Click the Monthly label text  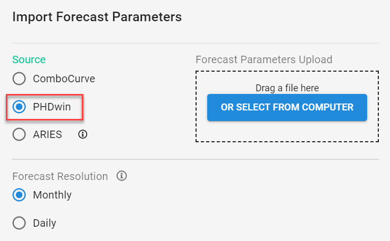click(x=52, y=195)
